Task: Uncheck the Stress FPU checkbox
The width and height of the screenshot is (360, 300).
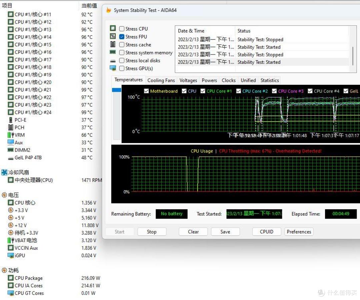Action: 122,37
